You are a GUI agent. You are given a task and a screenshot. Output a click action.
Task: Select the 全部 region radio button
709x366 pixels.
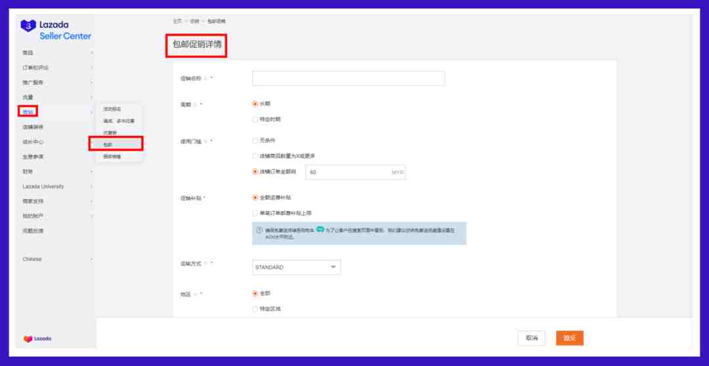point(255,293)
